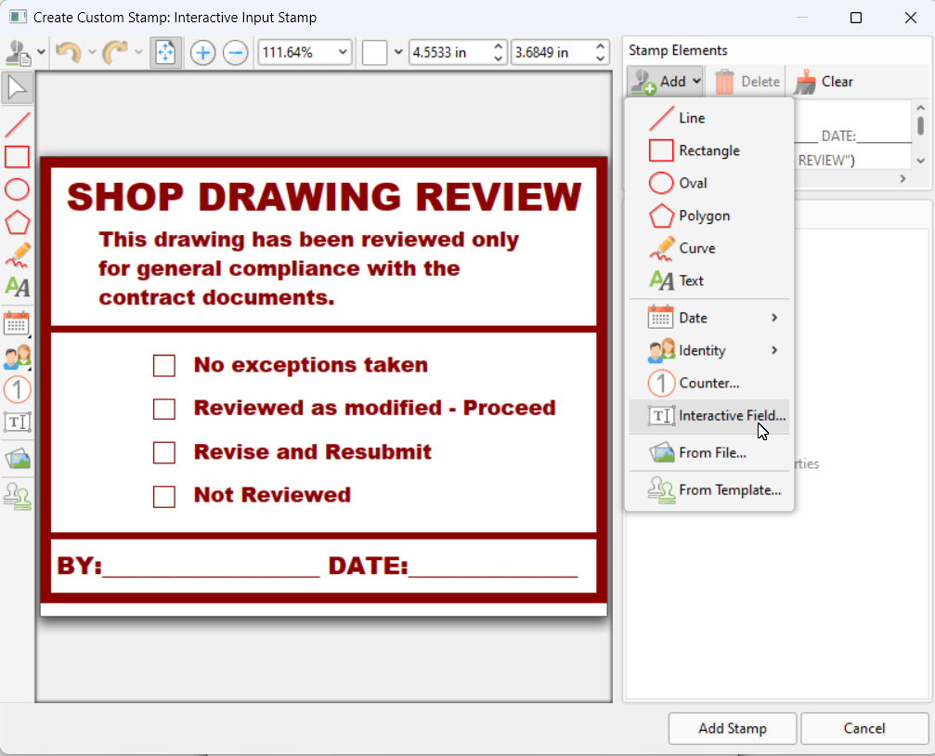Check the 'No exceptions taken' box
The width and height of the screenshot is (935, 756).
click(164, 366)
